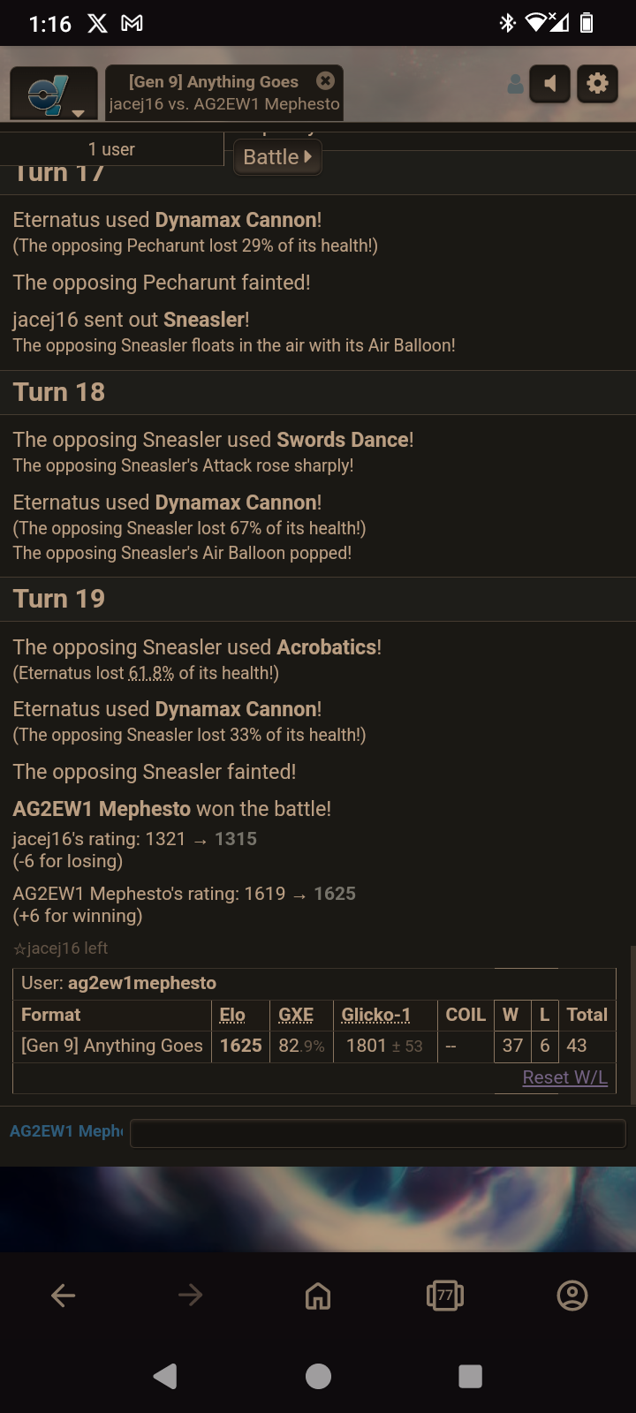This screenshot has height=1413, width=636.
Task: Expand the Battle panel button
Action: point(276,157)
